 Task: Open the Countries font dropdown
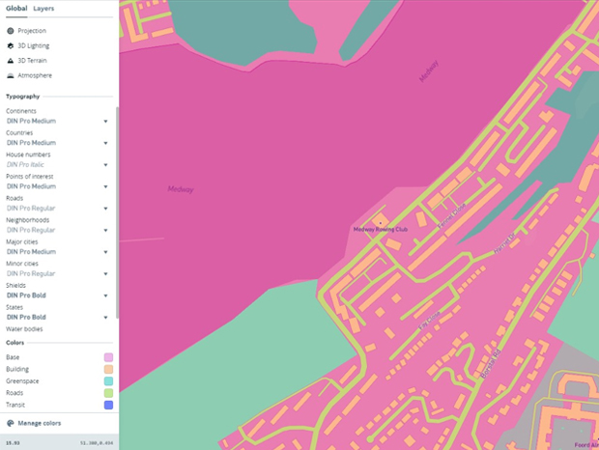[57, 143]
